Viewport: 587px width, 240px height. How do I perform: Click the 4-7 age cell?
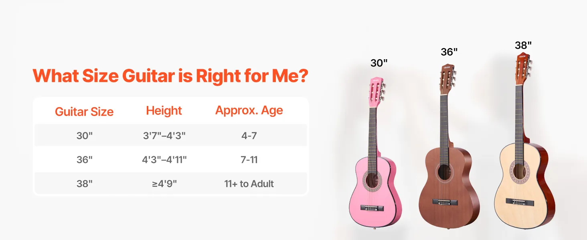(x=249, y=136)
